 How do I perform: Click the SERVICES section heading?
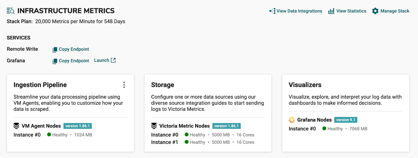coord(19,38)
